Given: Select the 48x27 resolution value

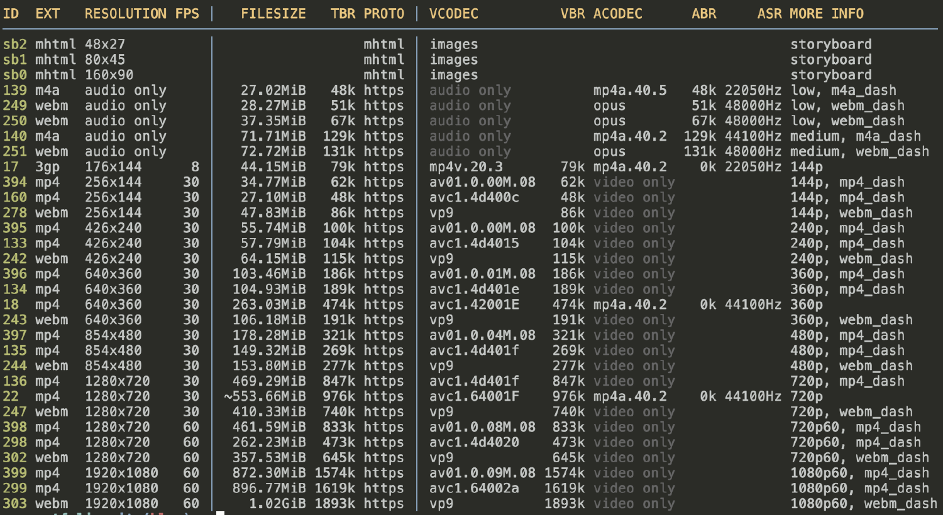Looking at the screenshot, I should (x=106, y=45).
